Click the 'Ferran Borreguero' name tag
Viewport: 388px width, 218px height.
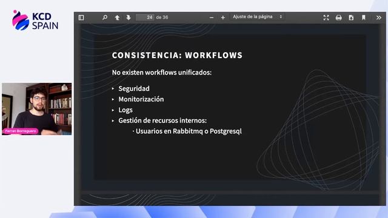pos(21,131)
